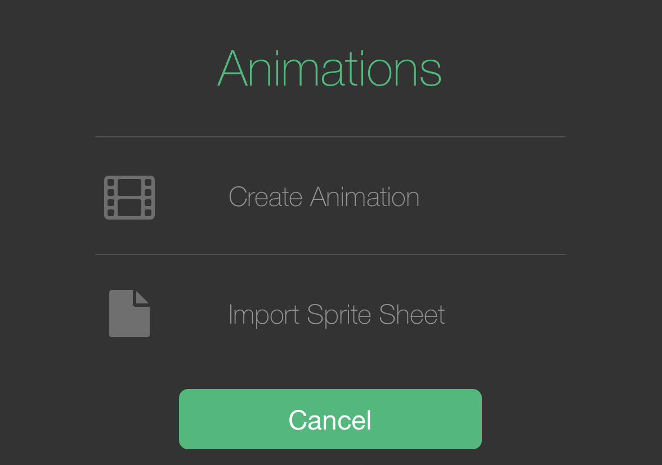662x465 pixels.
Task: Tap the filmstrip beside Create Animation
Action: pos(129,197)
